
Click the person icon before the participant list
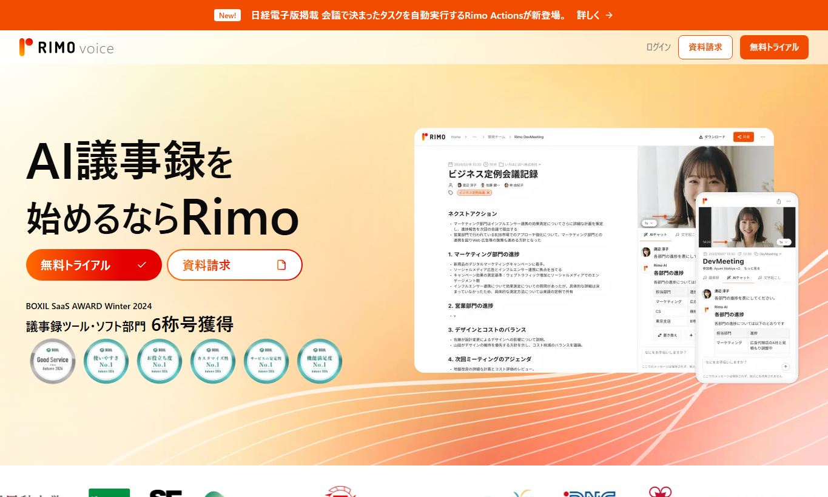(451, 185)
